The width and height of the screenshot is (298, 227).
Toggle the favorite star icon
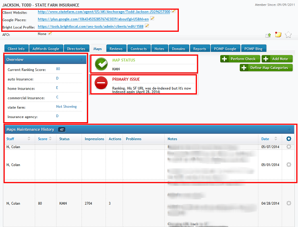pyautogui.click(x=288, y=35)
